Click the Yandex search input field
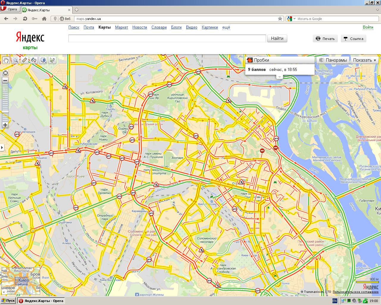The height and width of the screenshot is (305, 381). (x=167, y=38)
